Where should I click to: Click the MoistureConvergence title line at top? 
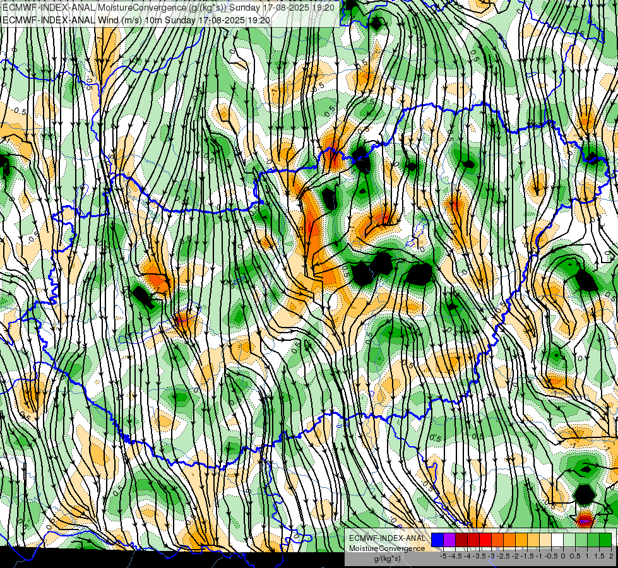(169, 8)
